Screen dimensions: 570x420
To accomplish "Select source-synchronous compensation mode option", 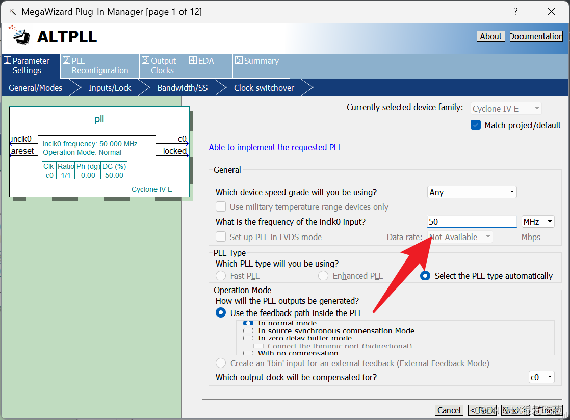I will point(248,331).
